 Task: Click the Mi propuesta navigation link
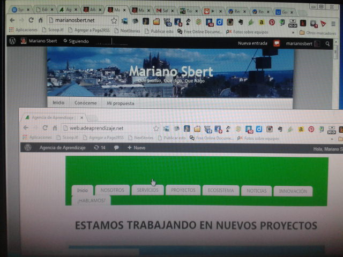click(121, 103)
